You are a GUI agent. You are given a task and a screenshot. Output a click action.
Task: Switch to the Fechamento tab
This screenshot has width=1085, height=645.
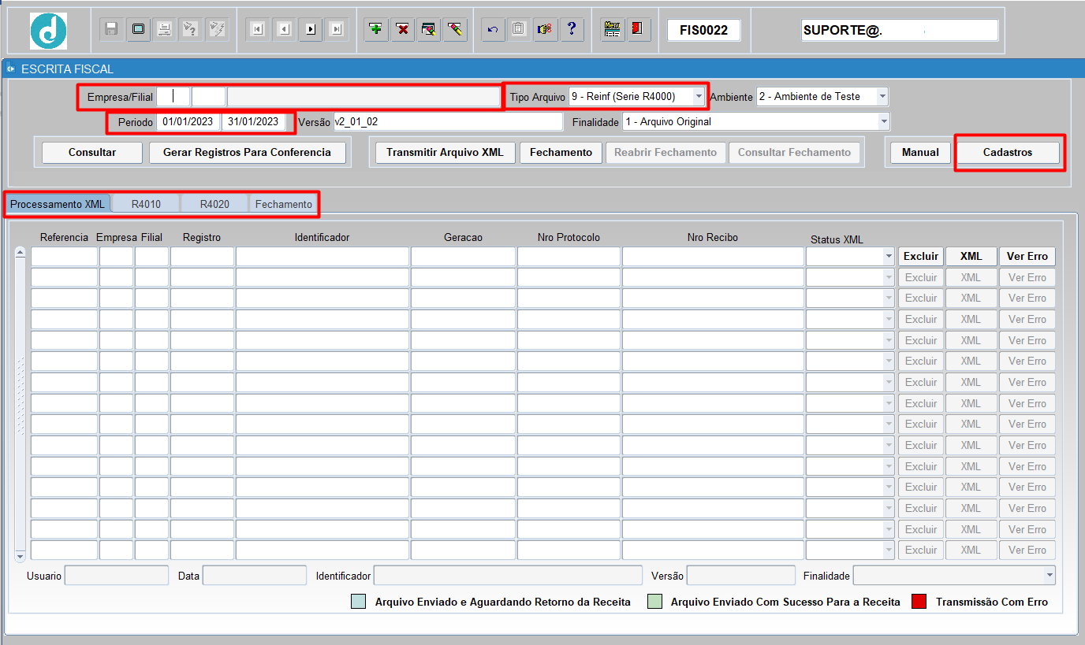point(283,204)
